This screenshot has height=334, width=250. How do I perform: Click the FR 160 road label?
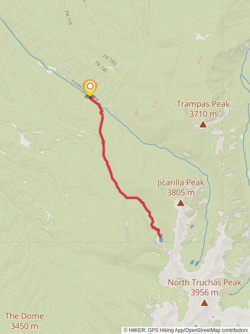110,60
